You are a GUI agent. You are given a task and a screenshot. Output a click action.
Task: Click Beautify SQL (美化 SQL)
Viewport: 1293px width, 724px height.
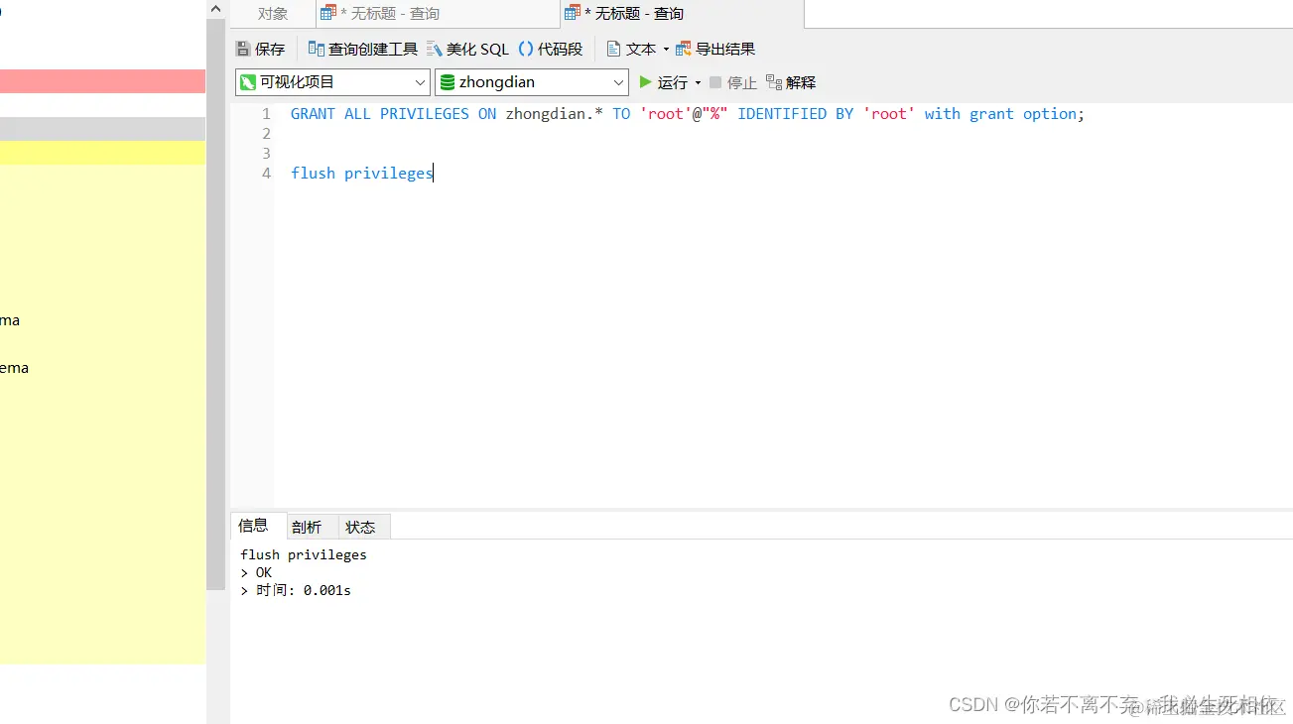point(467,49)
